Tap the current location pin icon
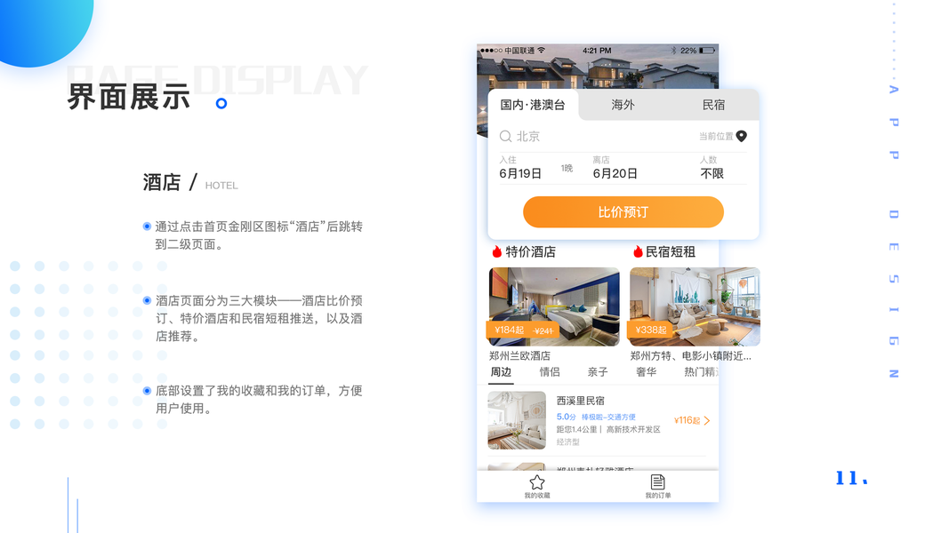Viewport: 949px width, 533px height. point(742,137)
